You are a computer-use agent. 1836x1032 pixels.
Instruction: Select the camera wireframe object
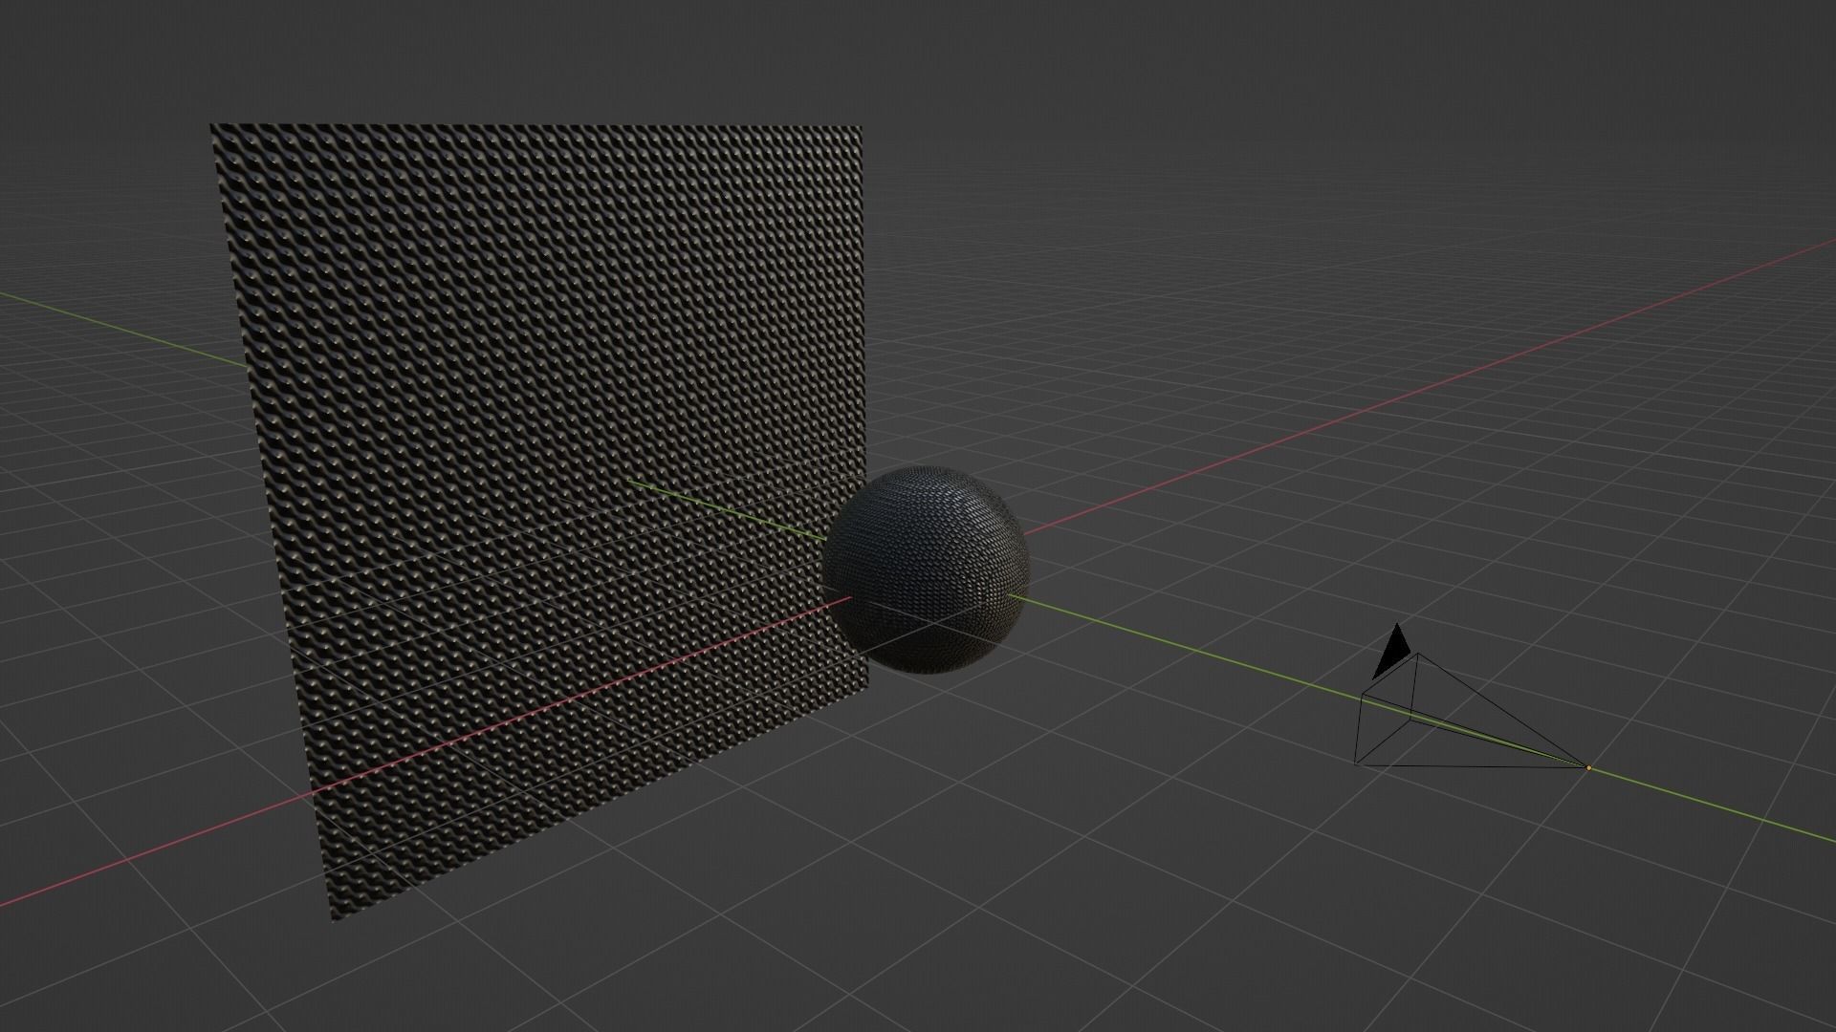point(1471,710)
